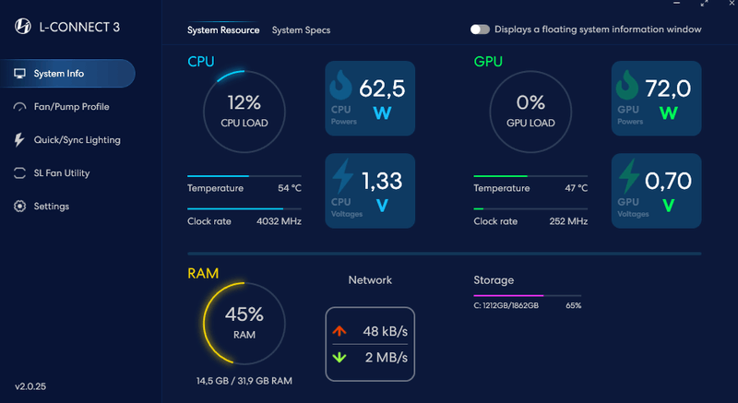Screen dimensions: 738x403
Task: Click the CPU Temperature bar
Action: pos(244,175)
